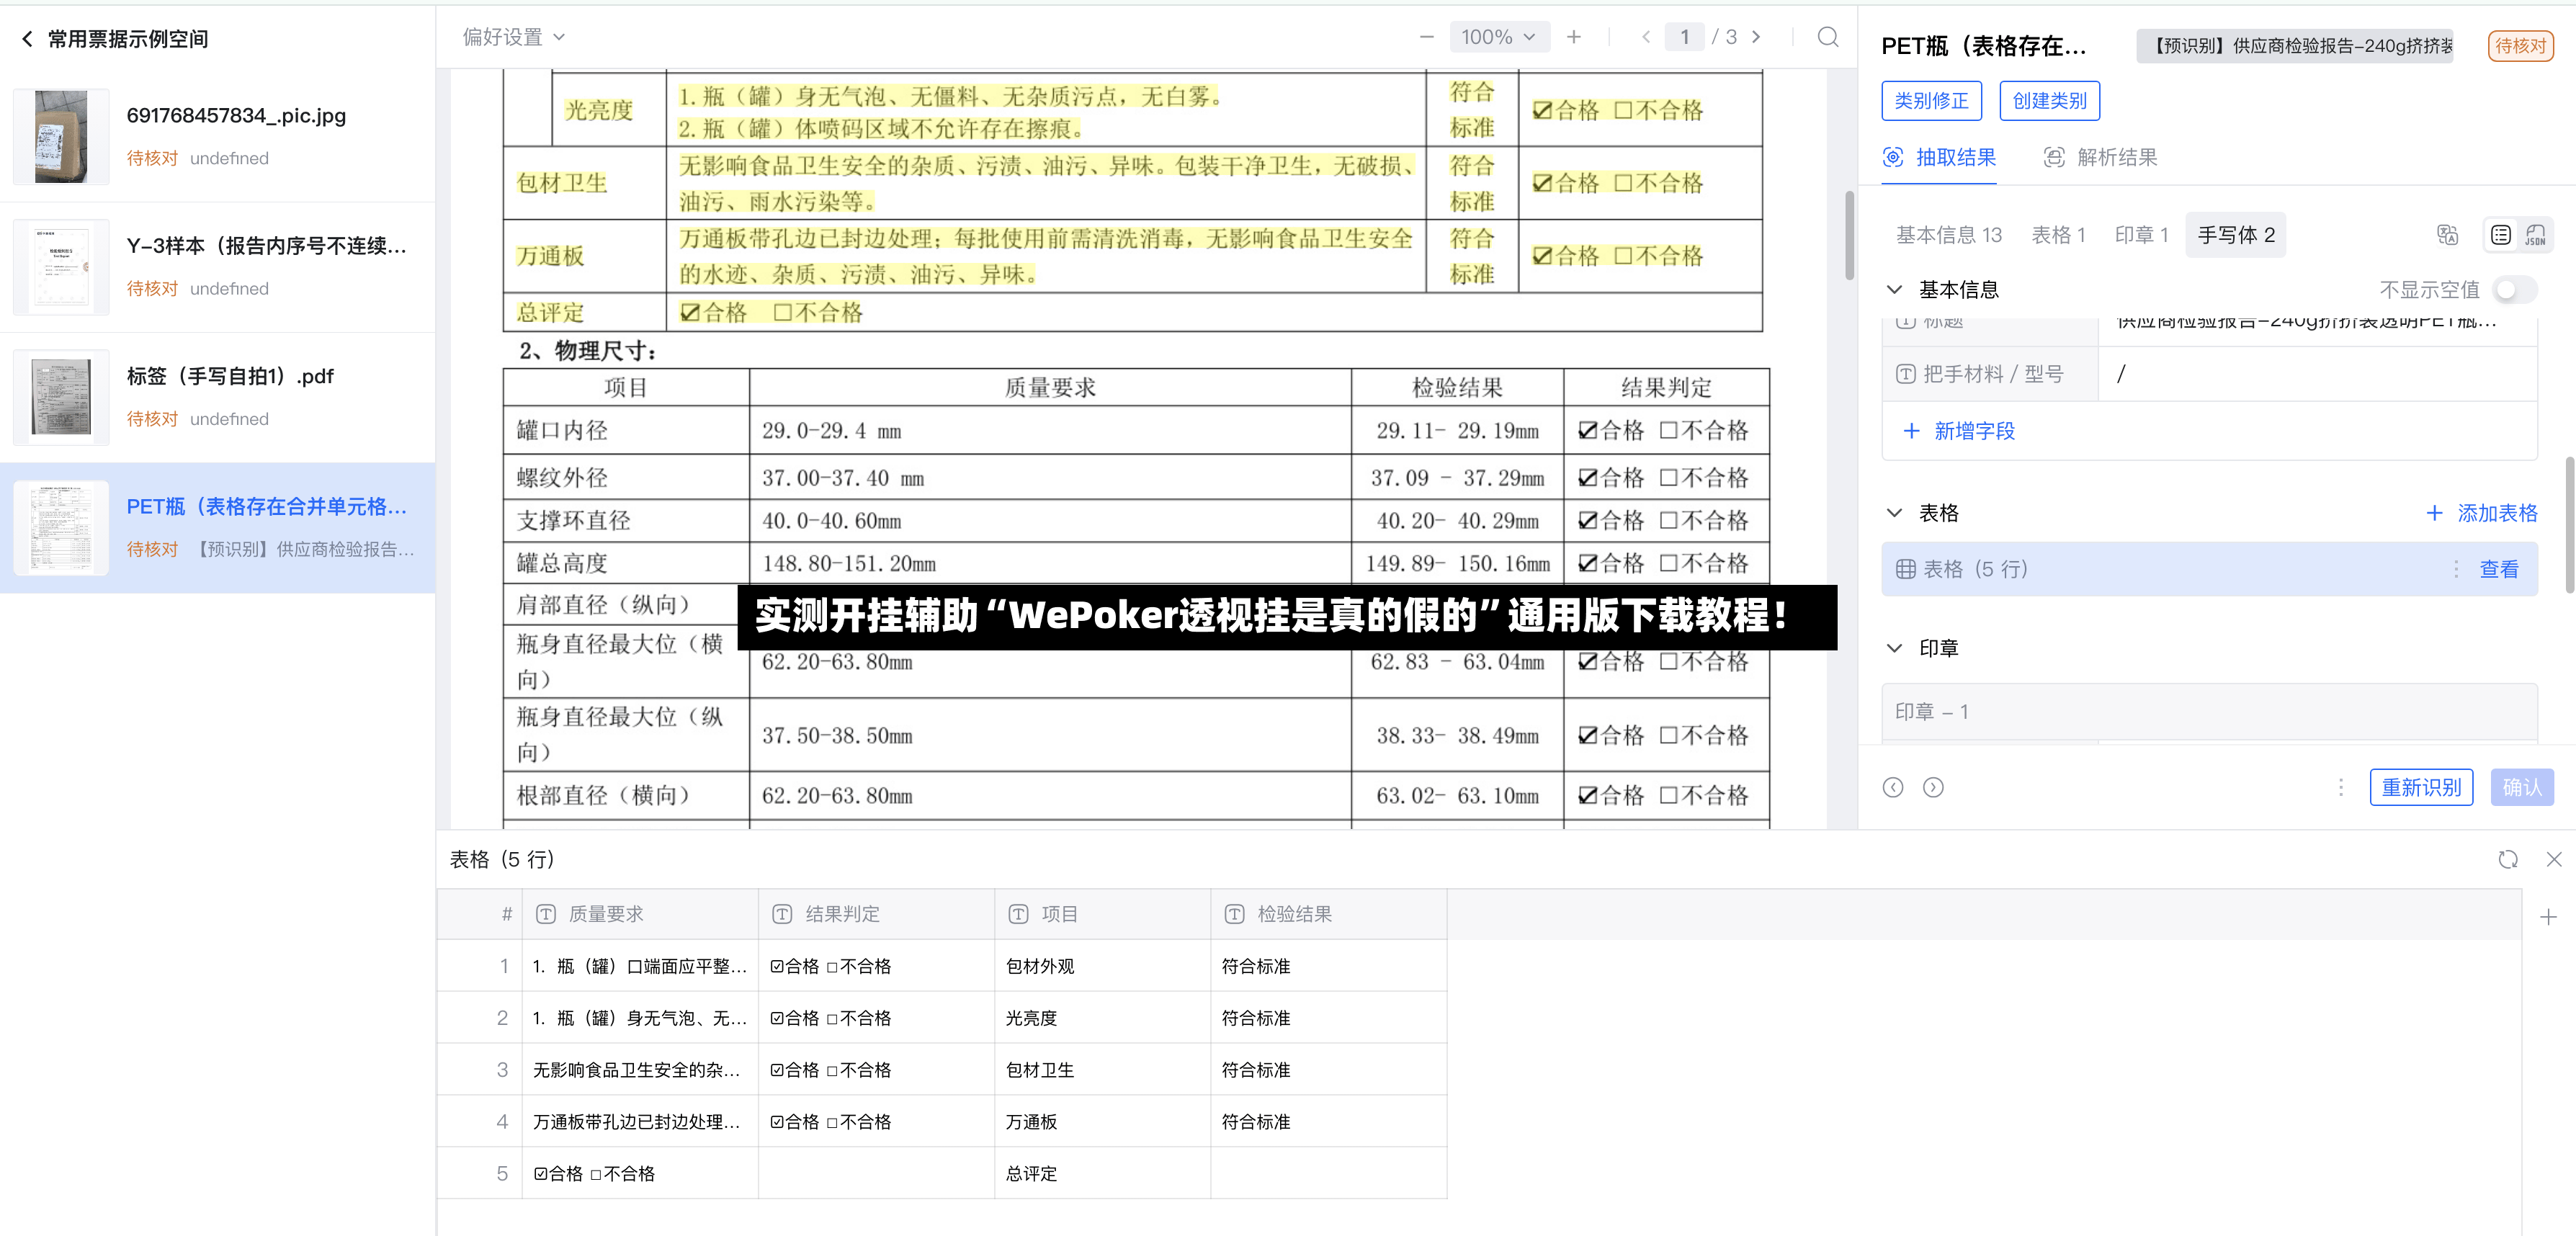Click 印章 – 1 entry
The height and width of the screenshot is (1236, 2576).
[x=2209, y=712]
